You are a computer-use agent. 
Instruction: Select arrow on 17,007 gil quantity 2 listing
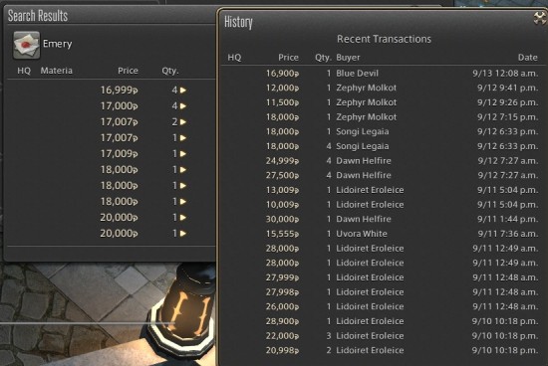(183, 122)
